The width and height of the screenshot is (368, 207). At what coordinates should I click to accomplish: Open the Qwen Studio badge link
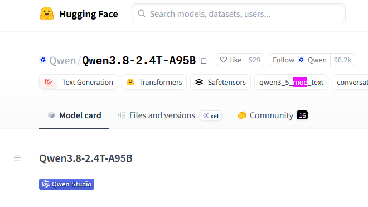(x=67, y=184)
